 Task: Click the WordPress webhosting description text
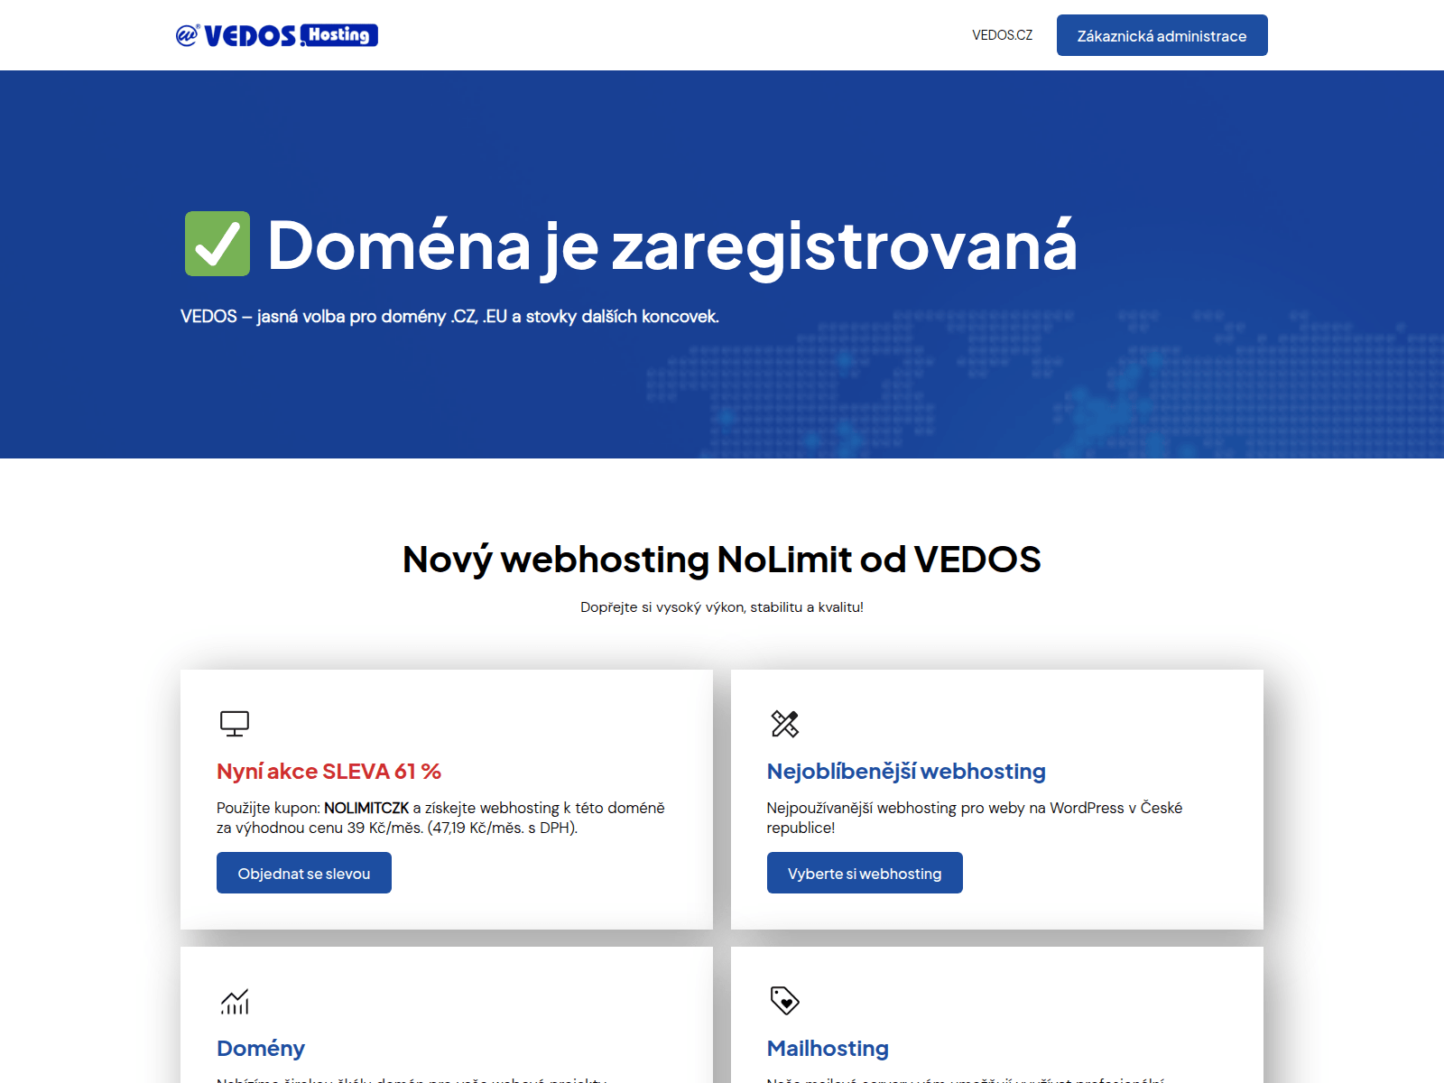(x=975, y=818)
